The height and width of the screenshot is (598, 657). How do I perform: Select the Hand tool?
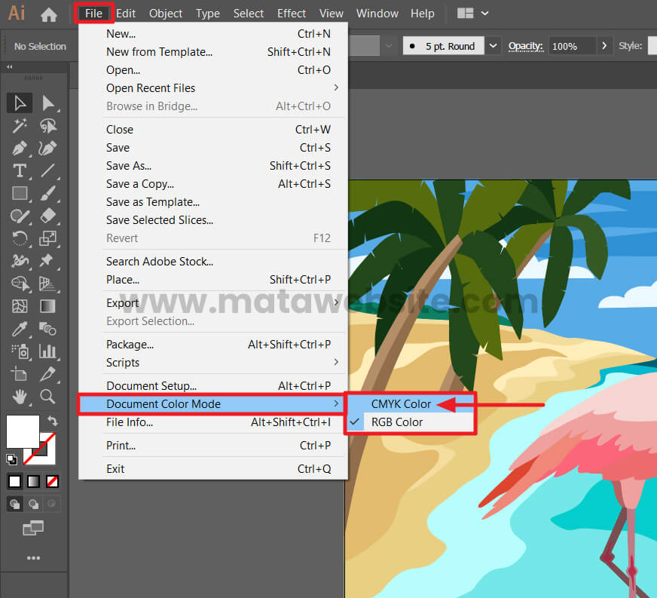coord(20,397)
